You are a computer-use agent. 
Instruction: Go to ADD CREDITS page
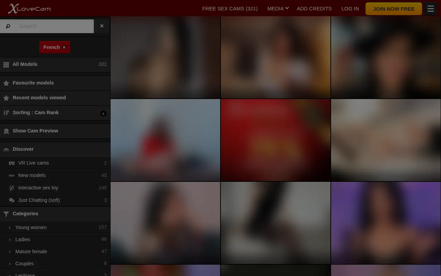point(314,9)
